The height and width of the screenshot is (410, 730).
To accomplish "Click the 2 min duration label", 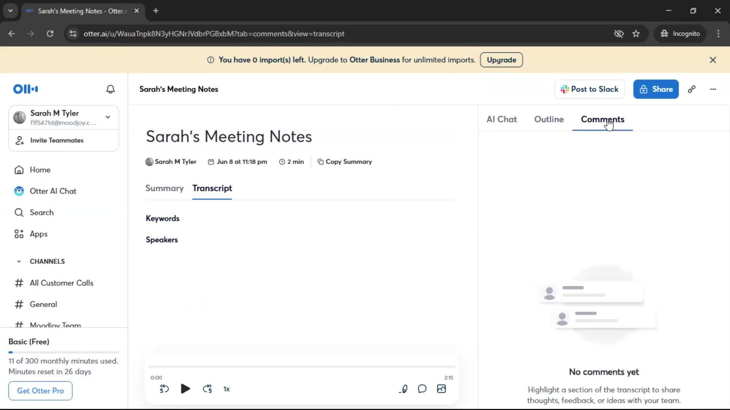I will pos(292,162).
